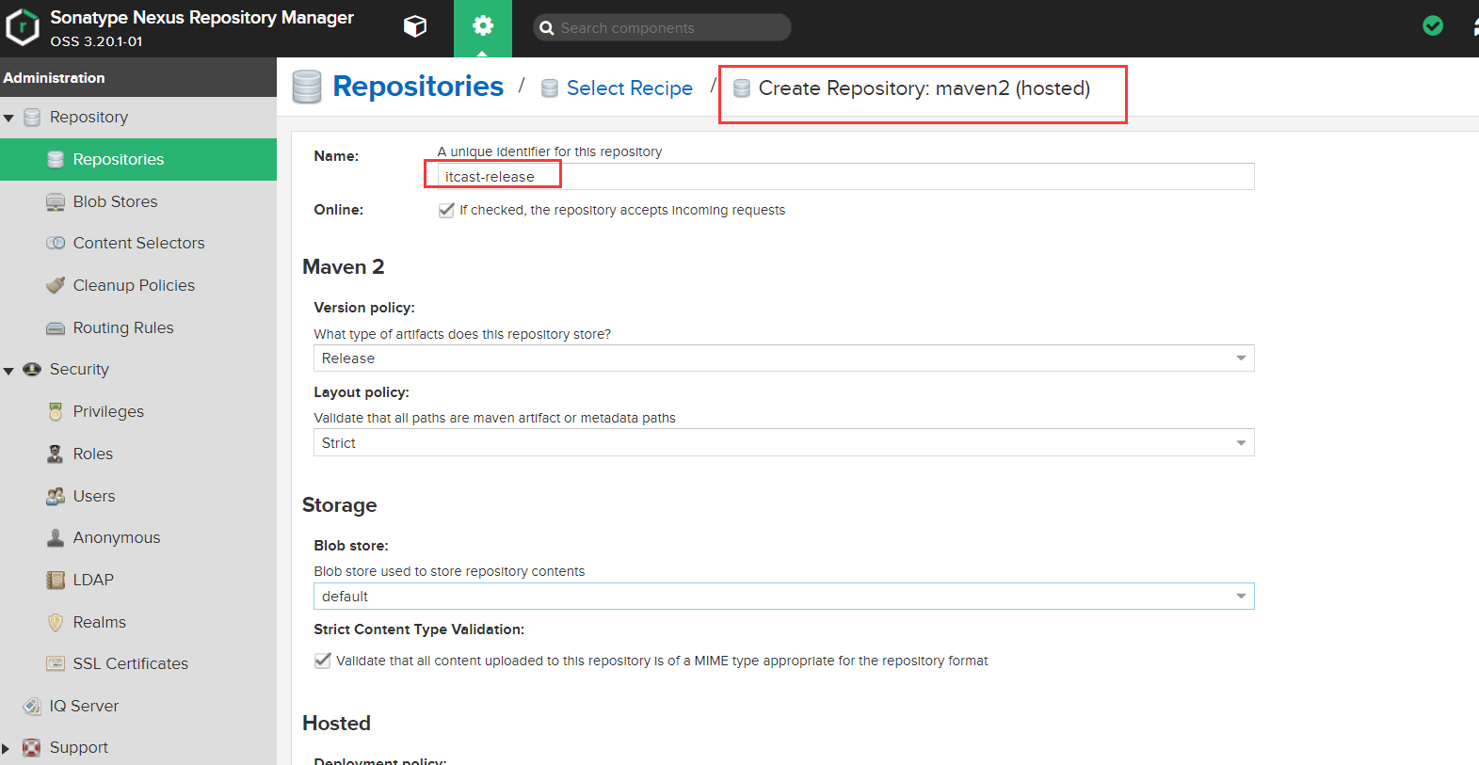Click the Search components field
1479x765 pixels.
click(662, 27)
